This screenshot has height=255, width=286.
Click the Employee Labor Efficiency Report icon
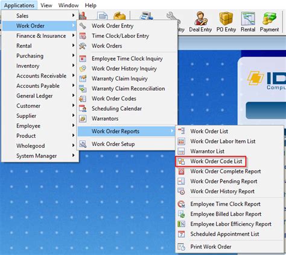(182, 224)
